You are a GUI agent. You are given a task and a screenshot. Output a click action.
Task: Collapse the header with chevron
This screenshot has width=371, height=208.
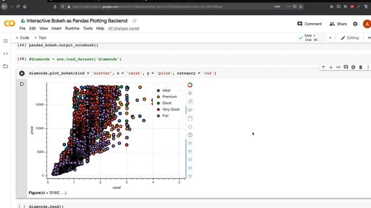(369, 38)
